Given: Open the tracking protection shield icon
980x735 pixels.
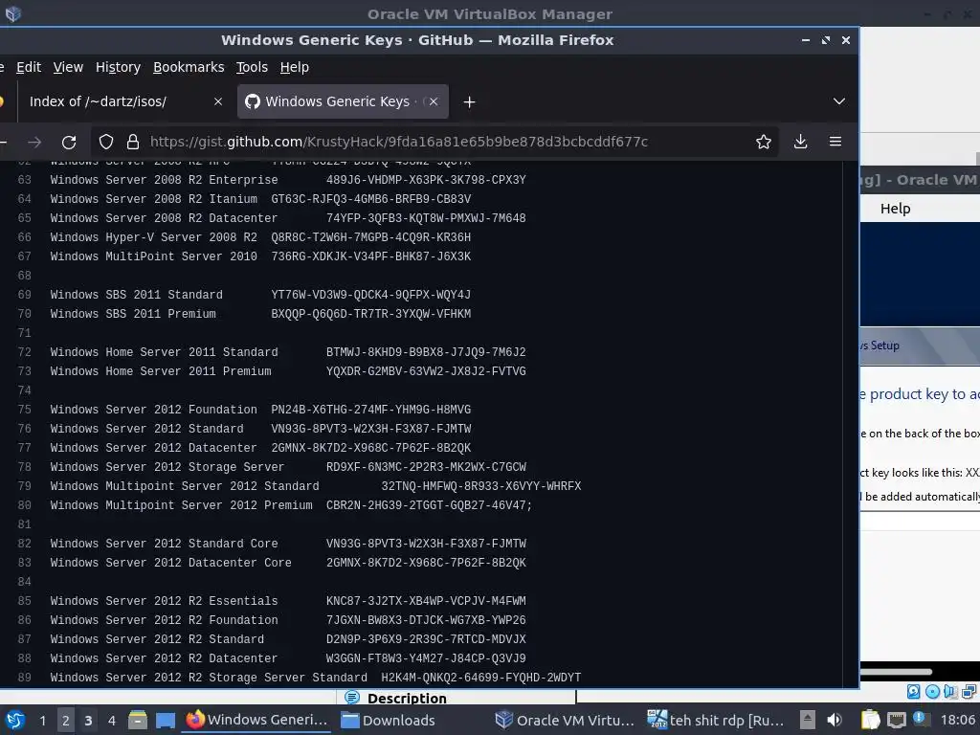Looking at the screenshot, I should tap(106, 142).
